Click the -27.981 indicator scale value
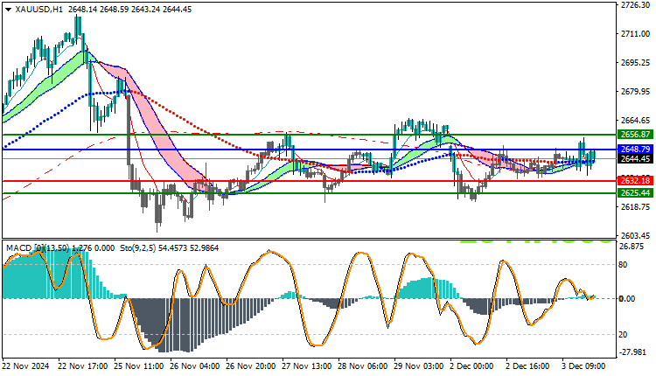The image size is (656, 376). click(x=632, y=352)
